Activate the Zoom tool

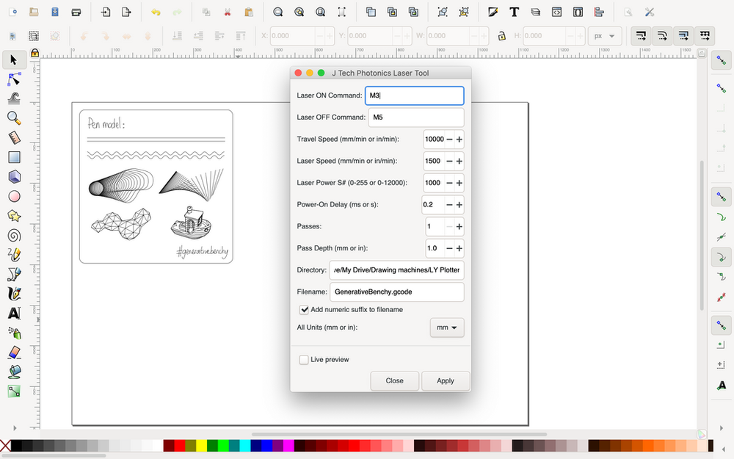click(x=14, y=118)
